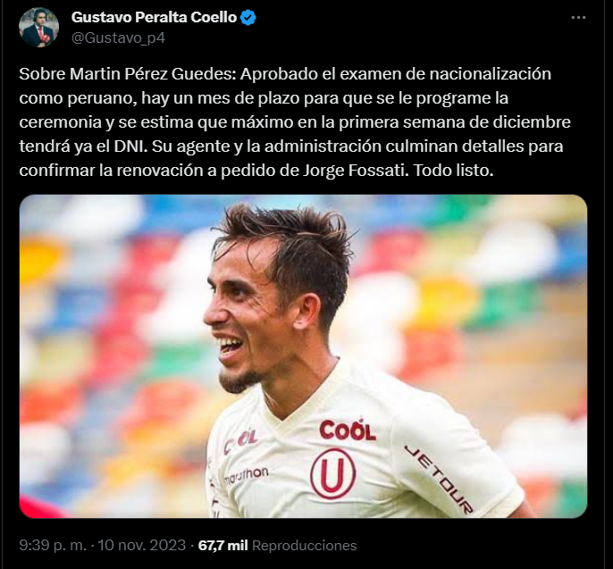The height and width of the screenshot is (569, 613).
Task: Click the blue verified badge
Action: (x=248, y=18)
